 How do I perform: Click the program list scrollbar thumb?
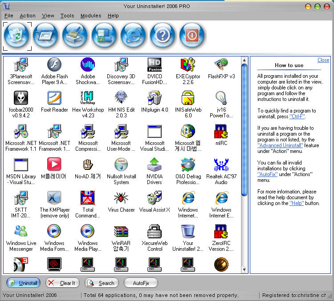[x=244, y=130]
